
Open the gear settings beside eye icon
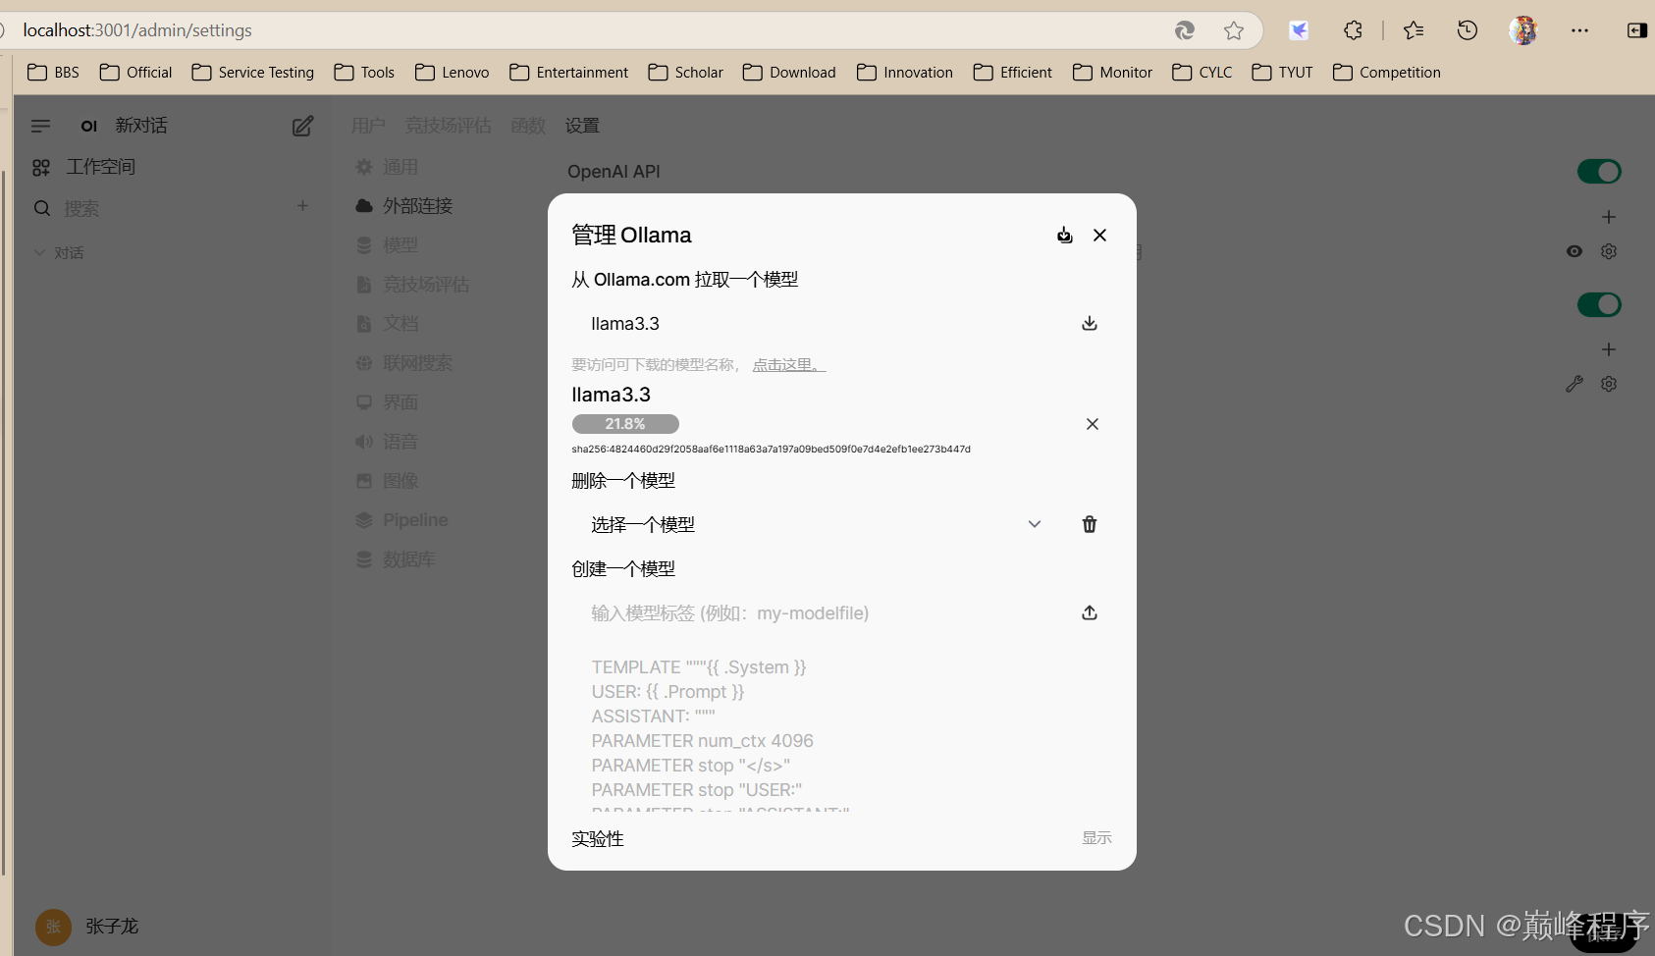(1608, 251)
